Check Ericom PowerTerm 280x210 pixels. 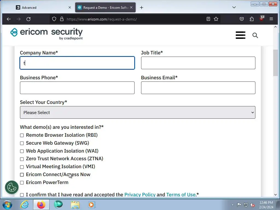(22, 182)
